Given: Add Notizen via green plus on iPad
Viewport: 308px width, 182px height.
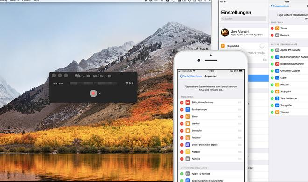Looking at the screenshot, I should [272, 84].
